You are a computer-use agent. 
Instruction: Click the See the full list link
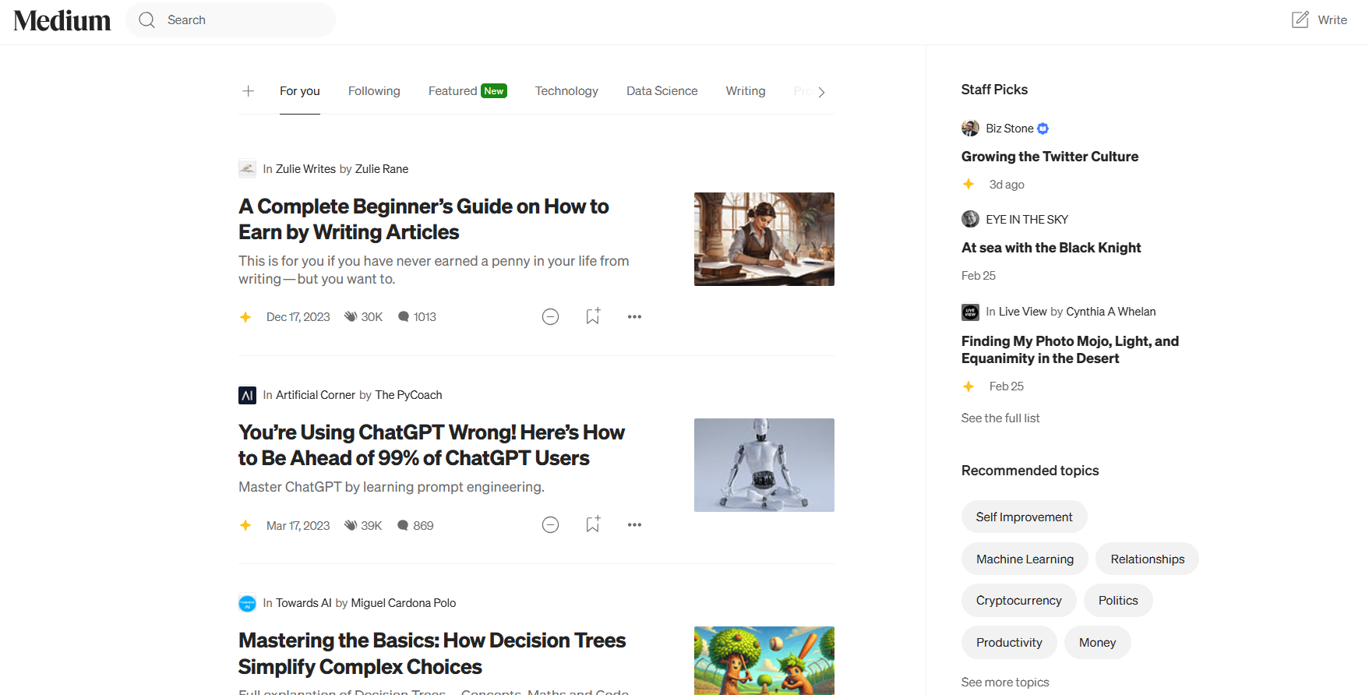1000,418
